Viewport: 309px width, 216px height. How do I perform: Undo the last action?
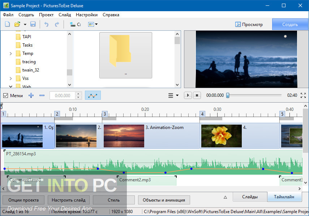pos(46,24)
